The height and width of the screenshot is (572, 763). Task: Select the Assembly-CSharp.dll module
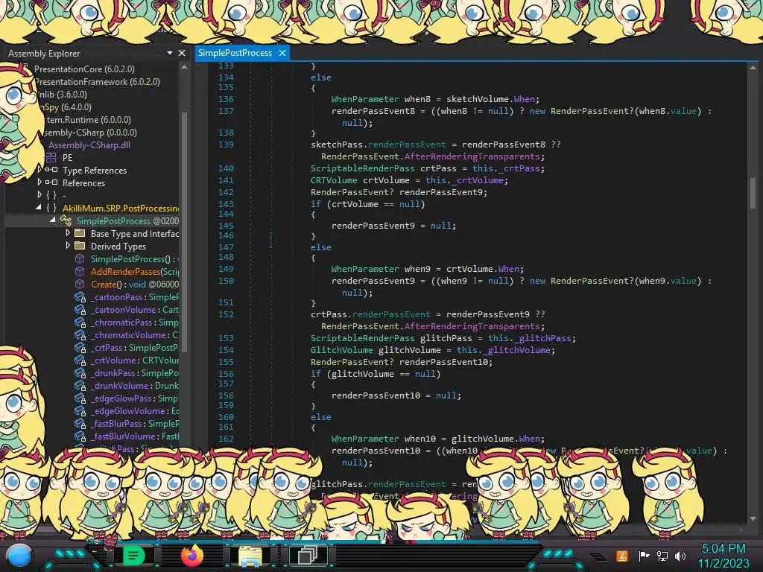click(x=89, y=145)
